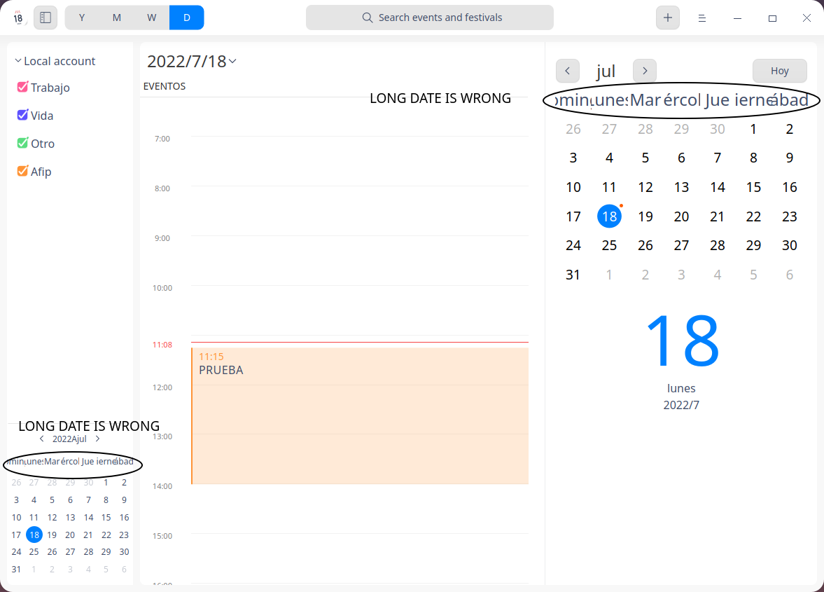Click the red 11:08 current time marker
824x592 pixels.
[x=162, y=345]
